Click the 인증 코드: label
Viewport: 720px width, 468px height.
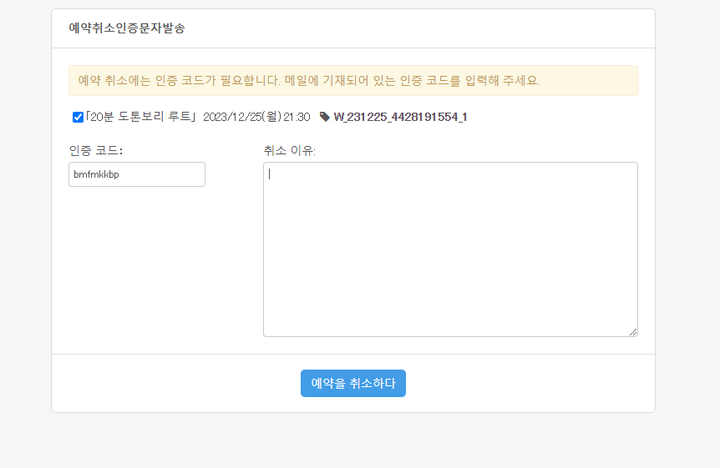click(x=96, y=150)
